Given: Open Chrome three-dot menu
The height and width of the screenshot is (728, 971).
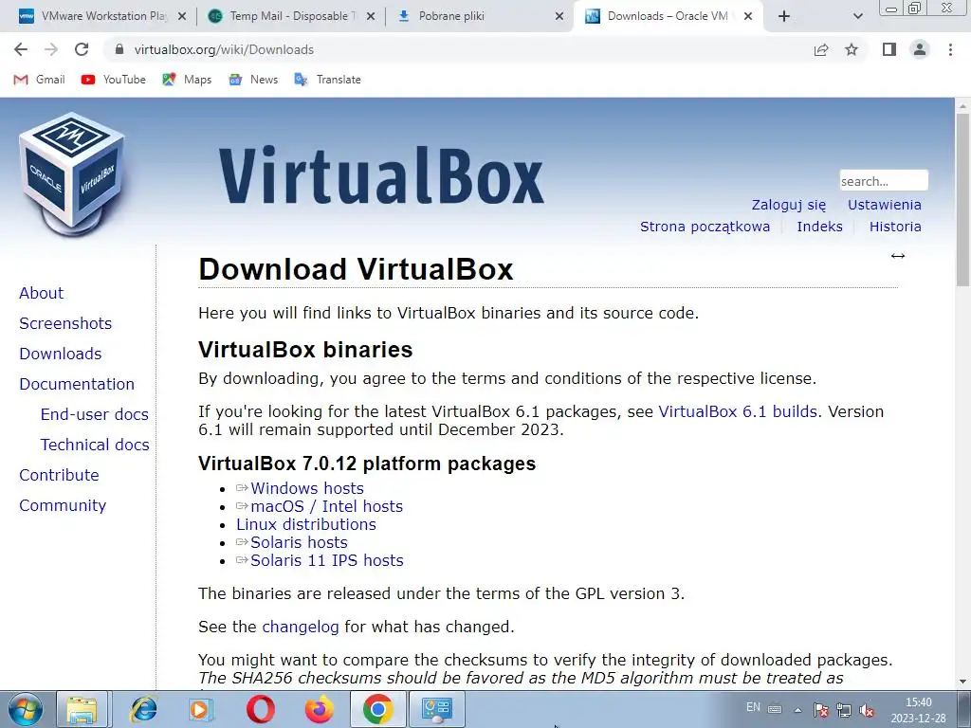Looking at the screenshot, I should pyautogui.click(x=950, y=49).
